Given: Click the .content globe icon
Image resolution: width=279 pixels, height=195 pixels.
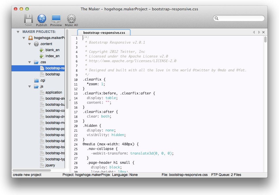Looking at the screenshot, I should click(37, 44).
